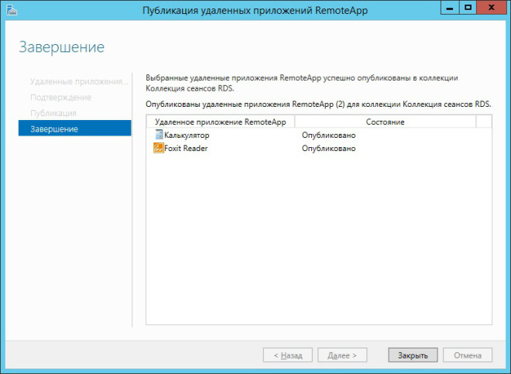The height and width of the screenshot is (374, 511).
Task: Click the Назад button
Action: point(288,355)
